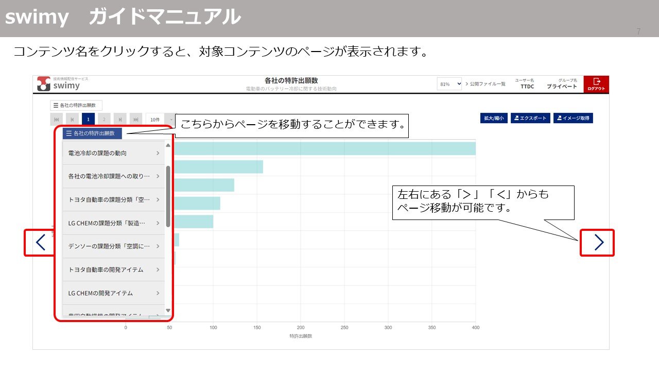Go to the previous page with the left chevron

[x=40, y=242]
